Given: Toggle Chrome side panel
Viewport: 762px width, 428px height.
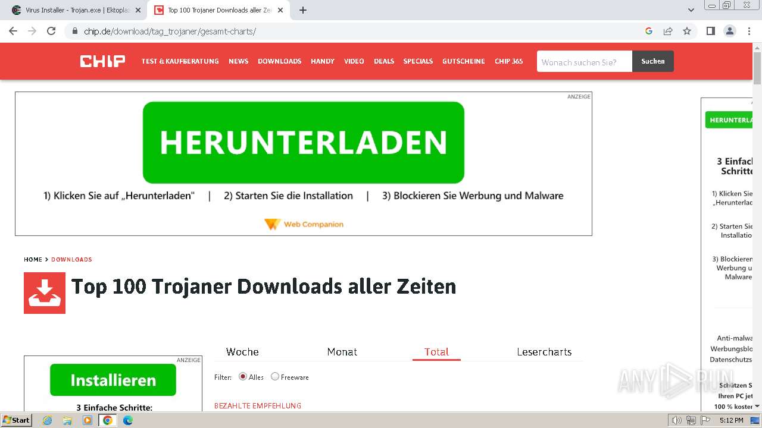Looking at the screenshot, I should click(x=710, y=31).
